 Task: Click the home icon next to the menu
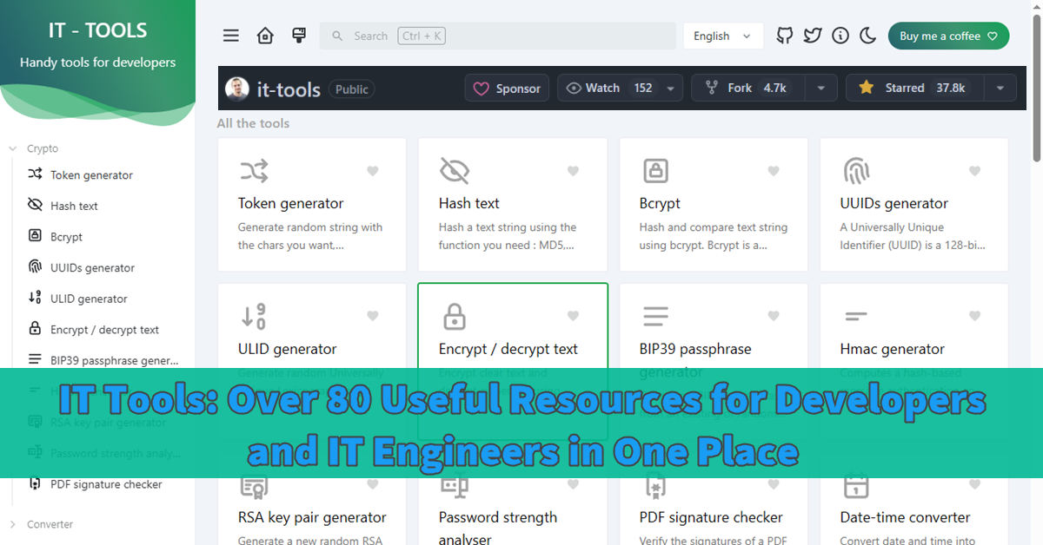point(265,36)
